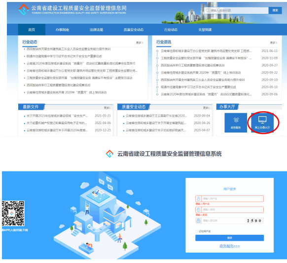Click the site logo in the header
The width and height of the screenshot is (287, 263).
coord(24,9)
